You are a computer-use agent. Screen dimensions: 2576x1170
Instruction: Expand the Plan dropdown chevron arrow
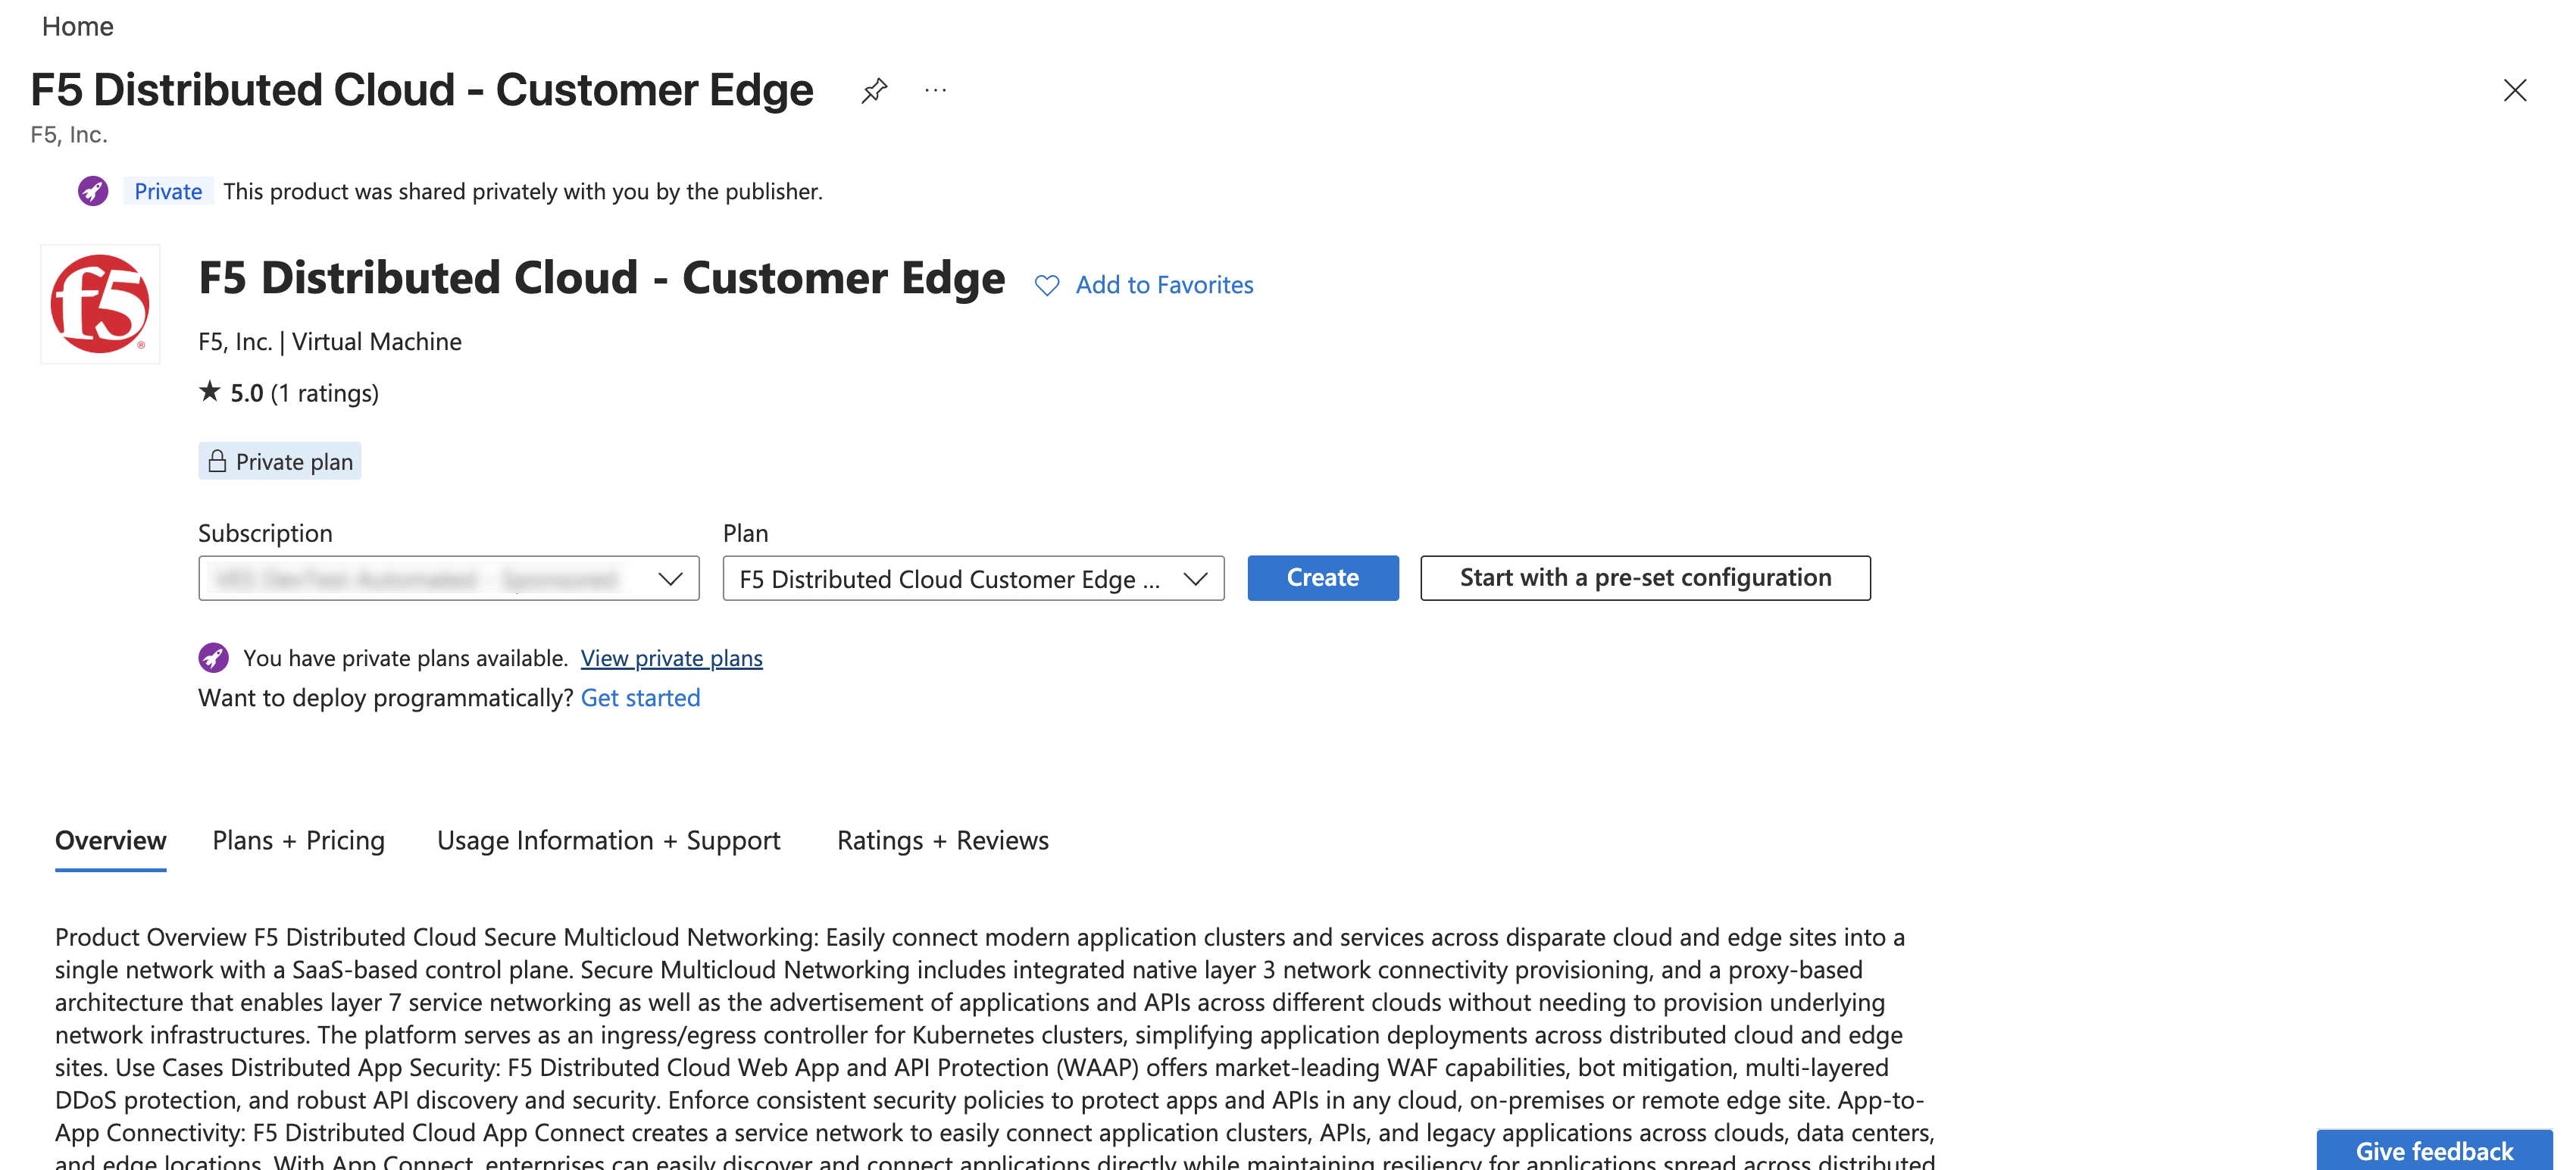click(1194, 578)
